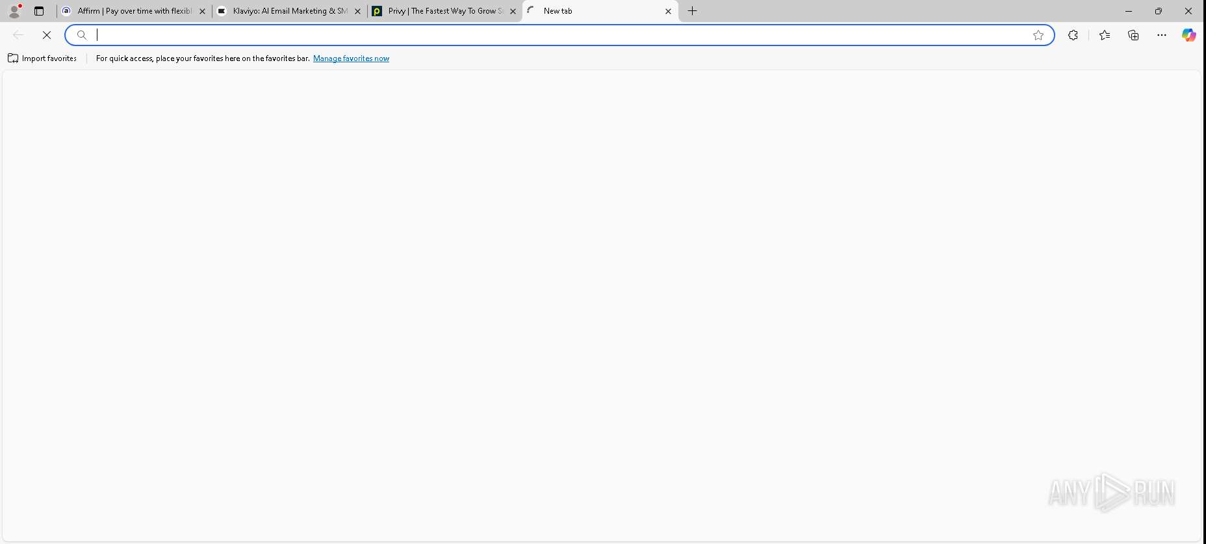Close the Privy tab

513,11
